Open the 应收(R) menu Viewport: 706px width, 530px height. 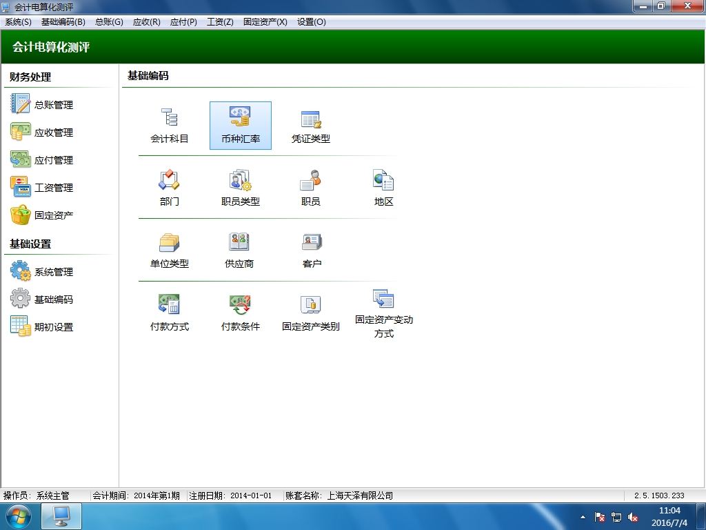click(146, 21)
